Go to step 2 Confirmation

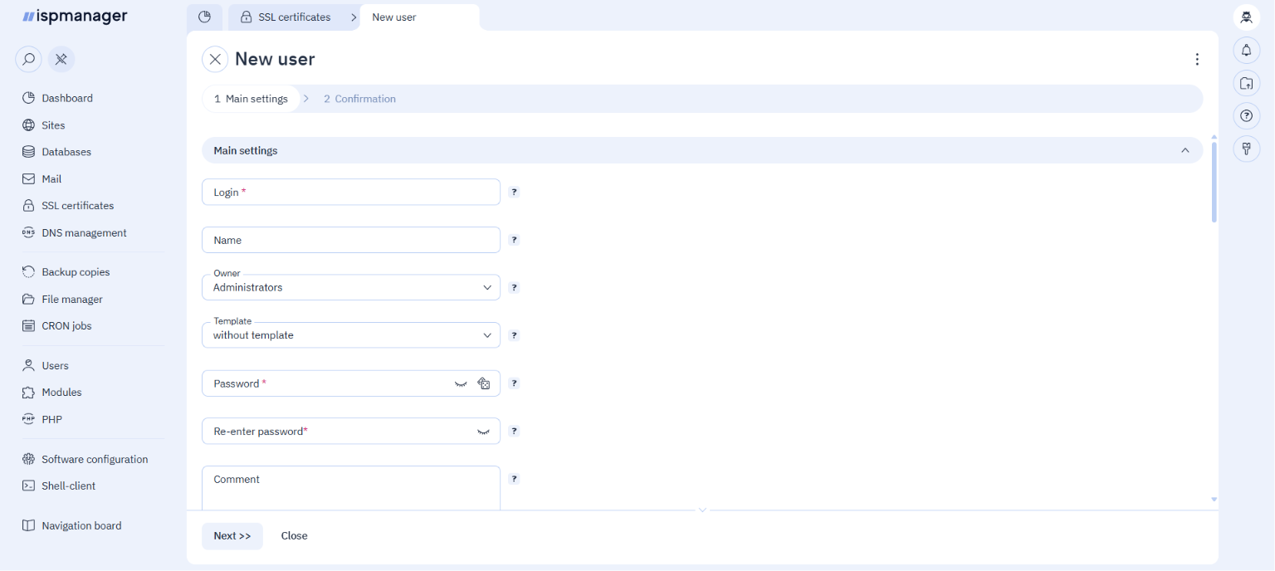tap(359, 99)
